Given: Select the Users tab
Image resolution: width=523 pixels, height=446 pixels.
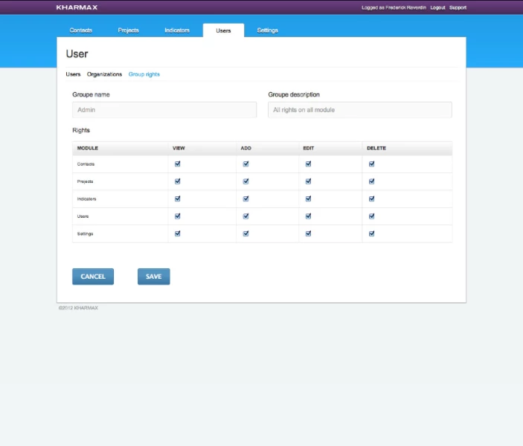Looking at the screenshot, I should click(x=223, y=30).
